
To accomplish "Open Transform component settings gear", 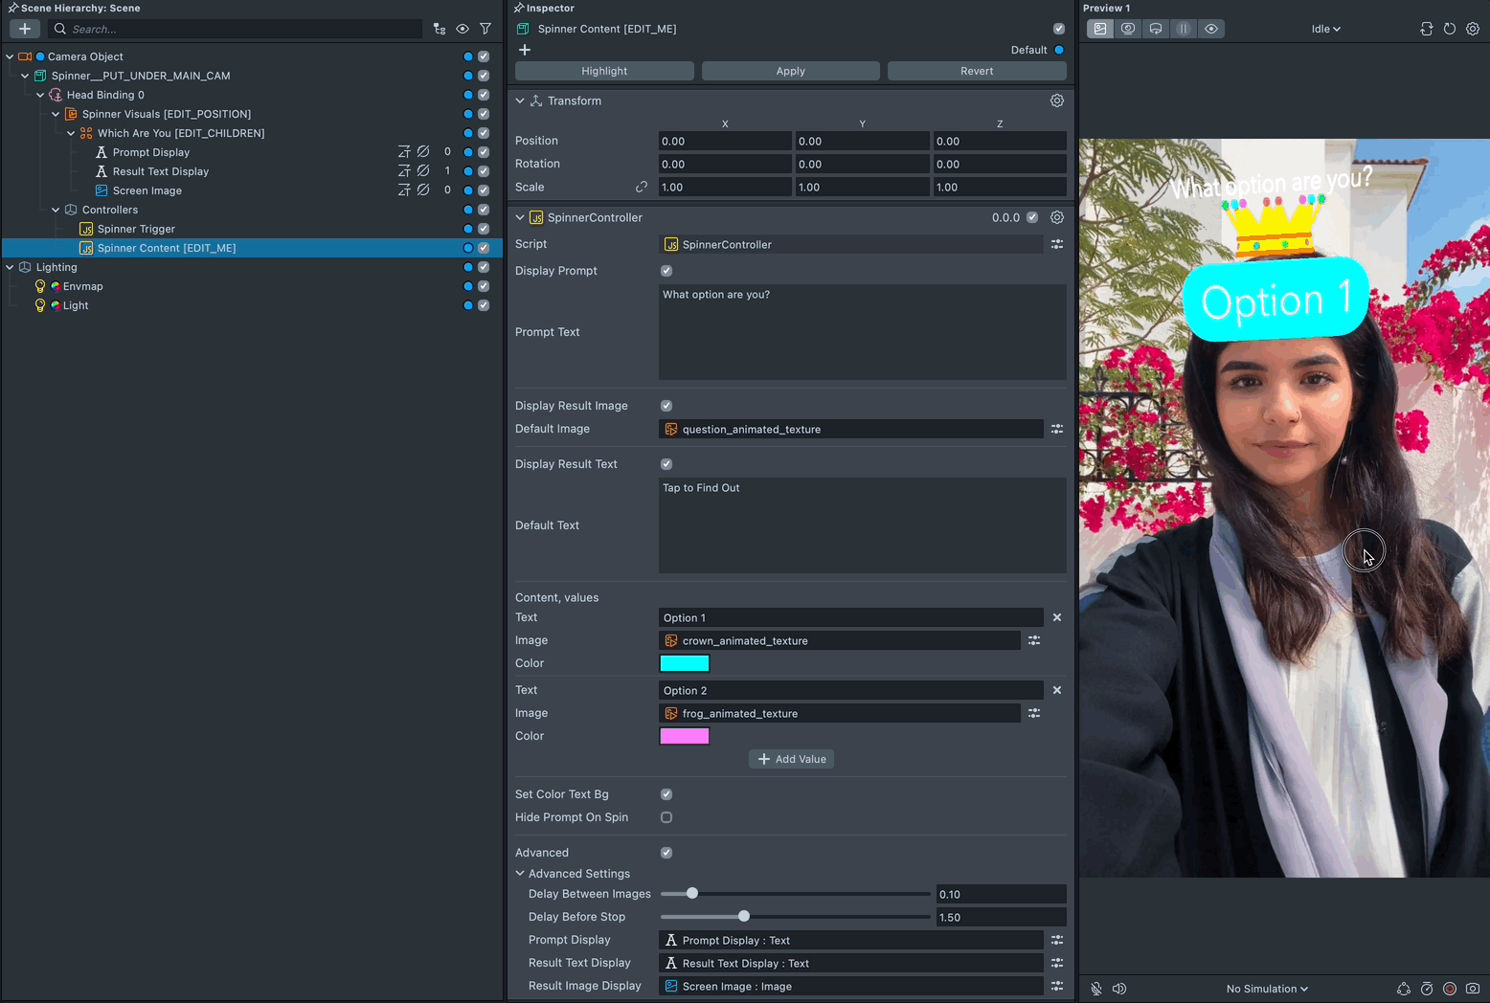I will (1057, 100).
